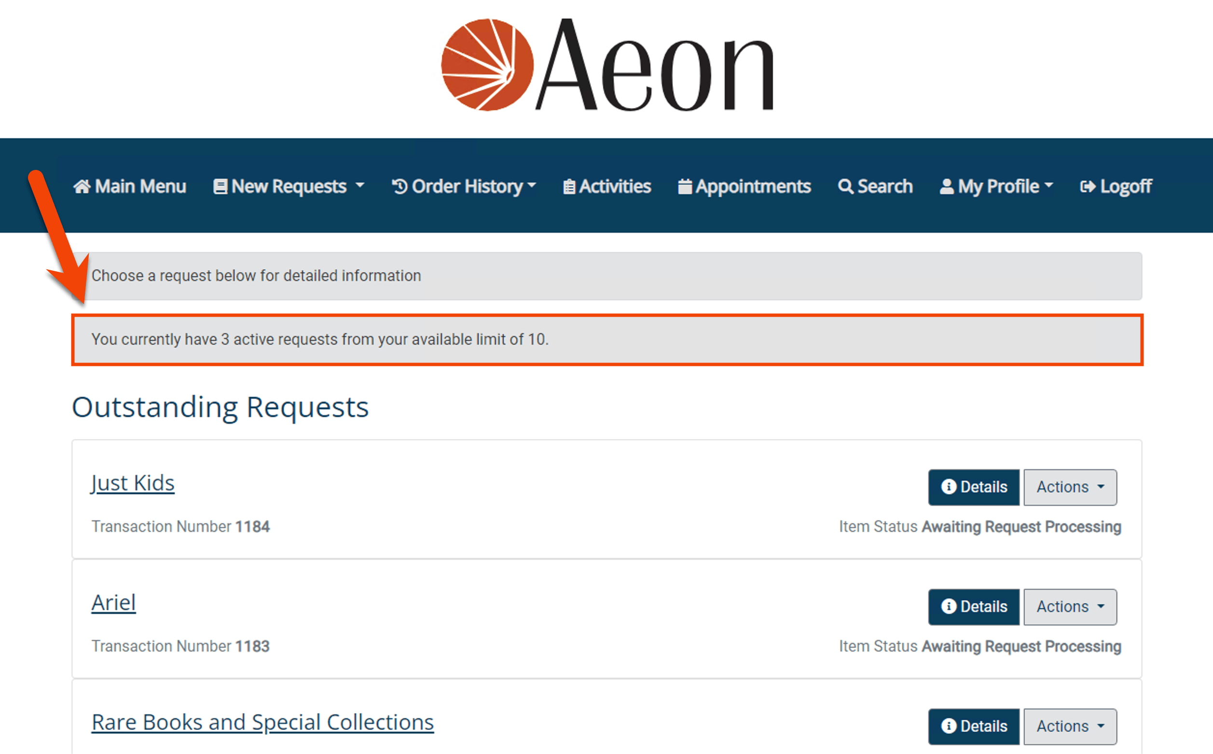The width and height of the screenshot is (1213, 754).
Task: Open the Actions dropdown for Just Kids
Action: click(x=1070, y=487)
